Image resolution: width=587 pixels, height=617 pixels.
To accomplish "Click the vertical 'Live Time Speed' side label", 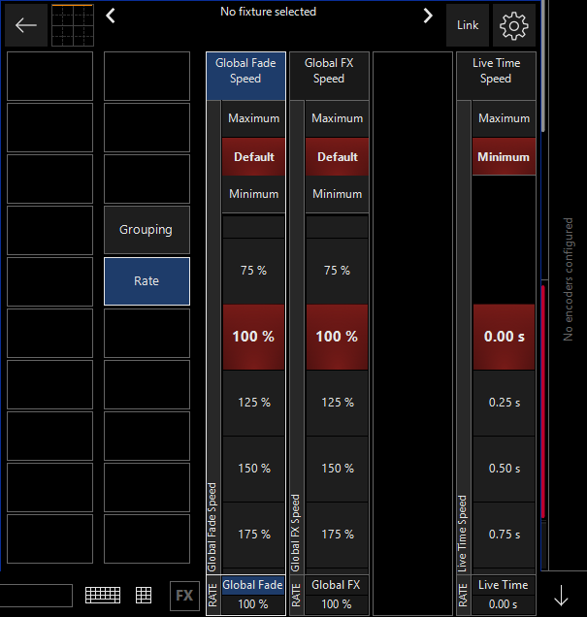I will (x=462, y=534).
